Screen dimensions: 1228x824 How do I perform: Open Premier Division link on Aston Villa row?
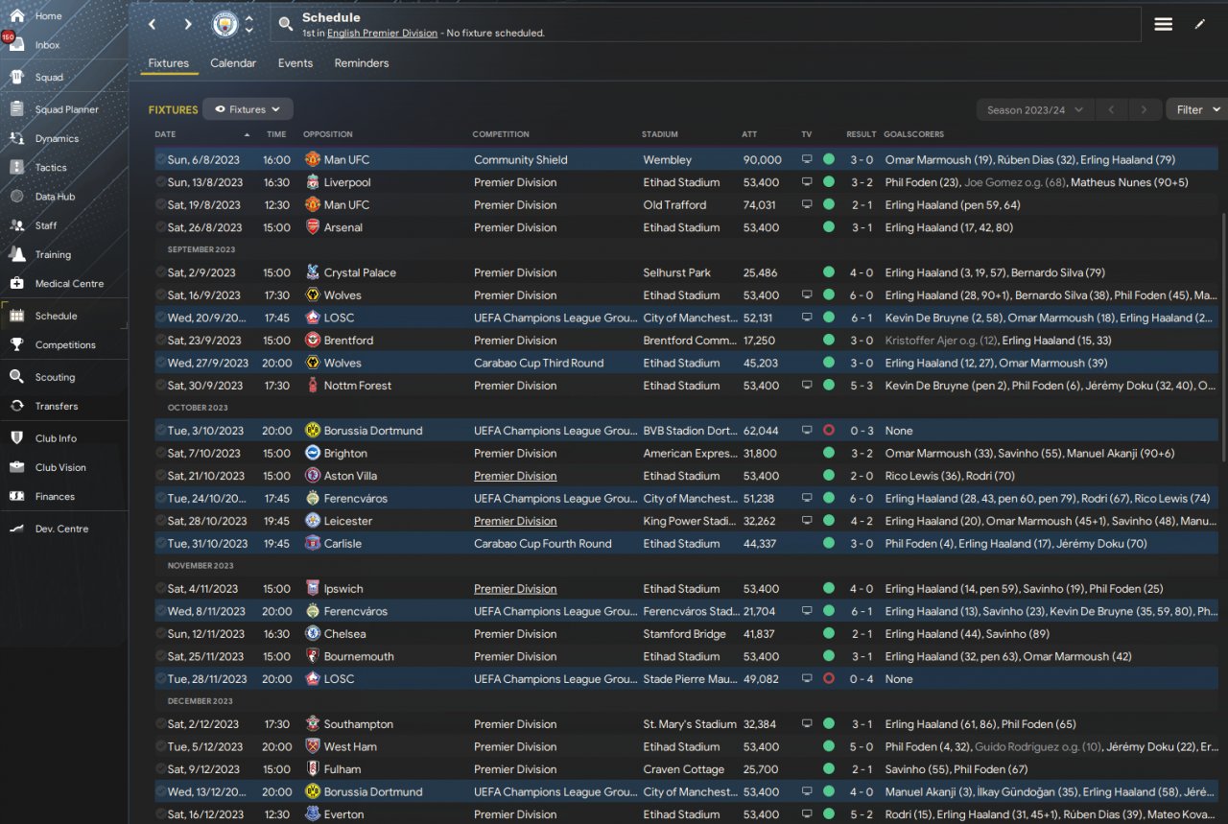click(515, 476)
